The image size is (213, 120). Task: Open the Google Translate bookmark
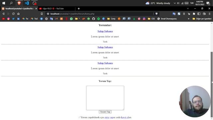coord(51,19)
